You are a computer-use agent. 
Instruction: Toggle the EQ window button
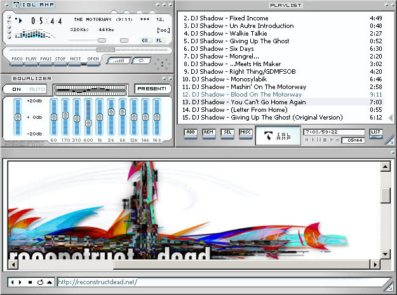(146, 40)
